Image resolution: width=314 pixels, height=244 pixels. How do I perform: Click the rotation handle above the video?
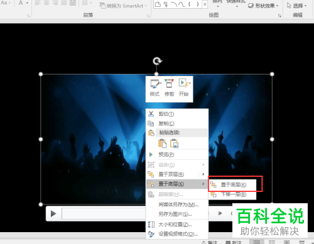[x=157, y=61]
